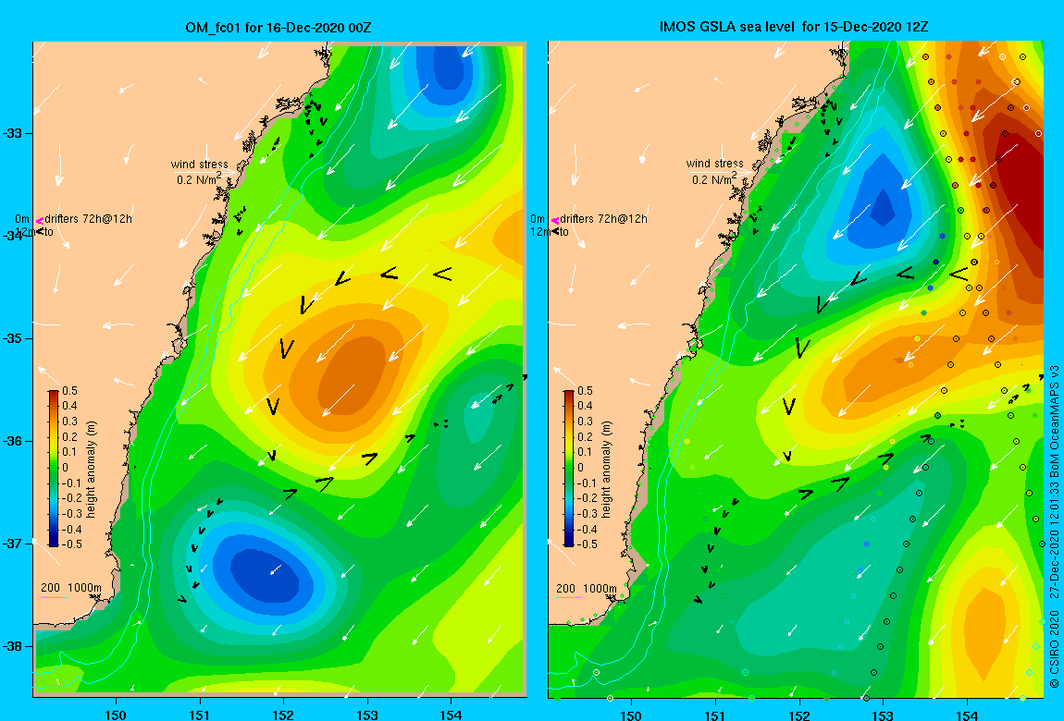The height and width of the screenshot is (721, 1064).
Task: Click the '200 1000m' isobath legend in left map
Action: (71, 588)
